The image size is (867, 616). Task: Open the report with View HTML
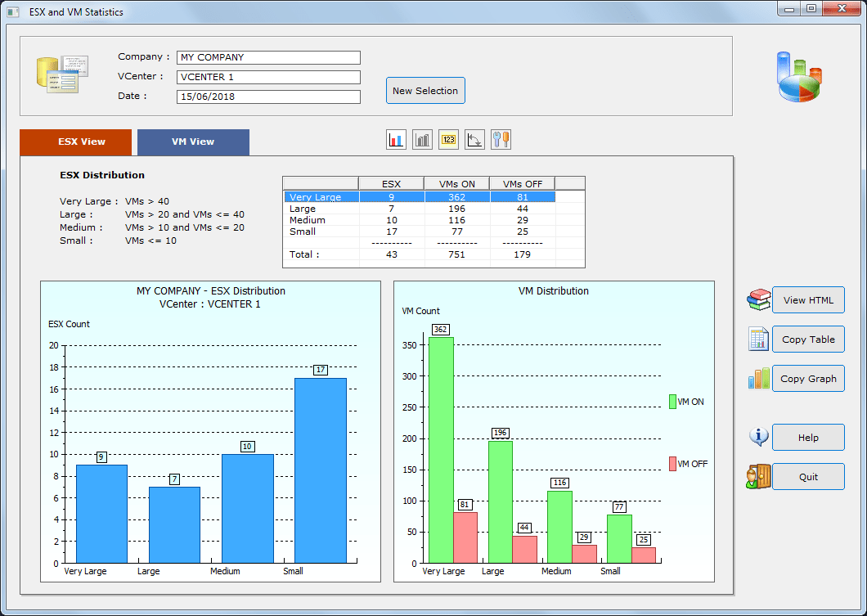click(808, 299)
